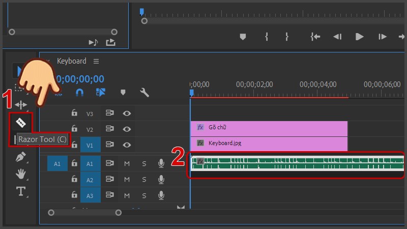This screenshot has height=229, width=407.
Task: Mute audio track A1
Action: coord(127,163)
